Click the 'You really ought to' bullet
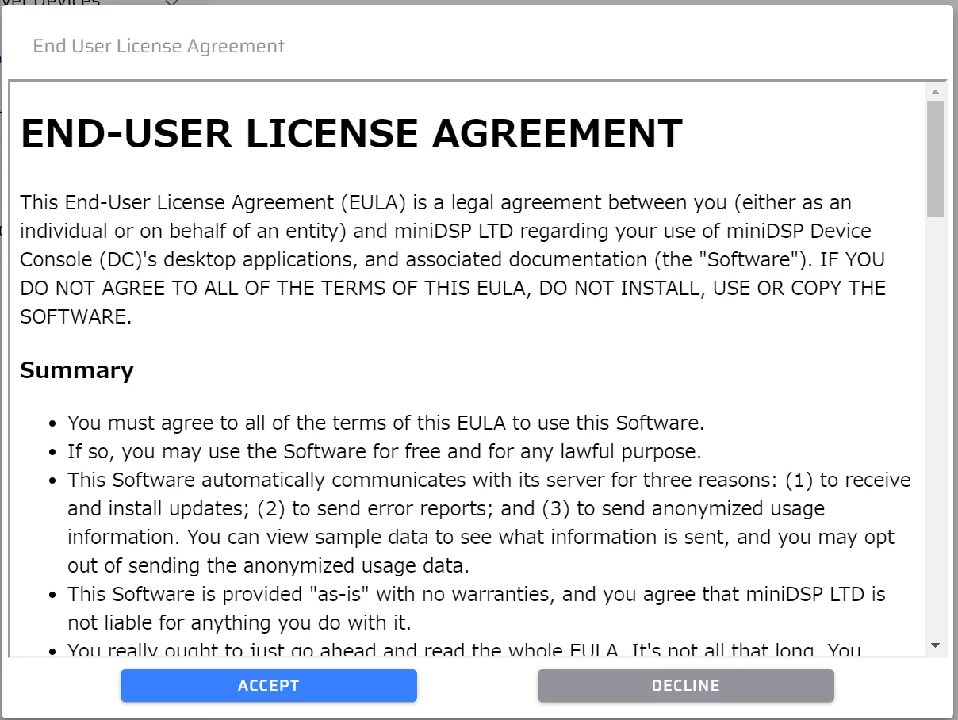 463,650
